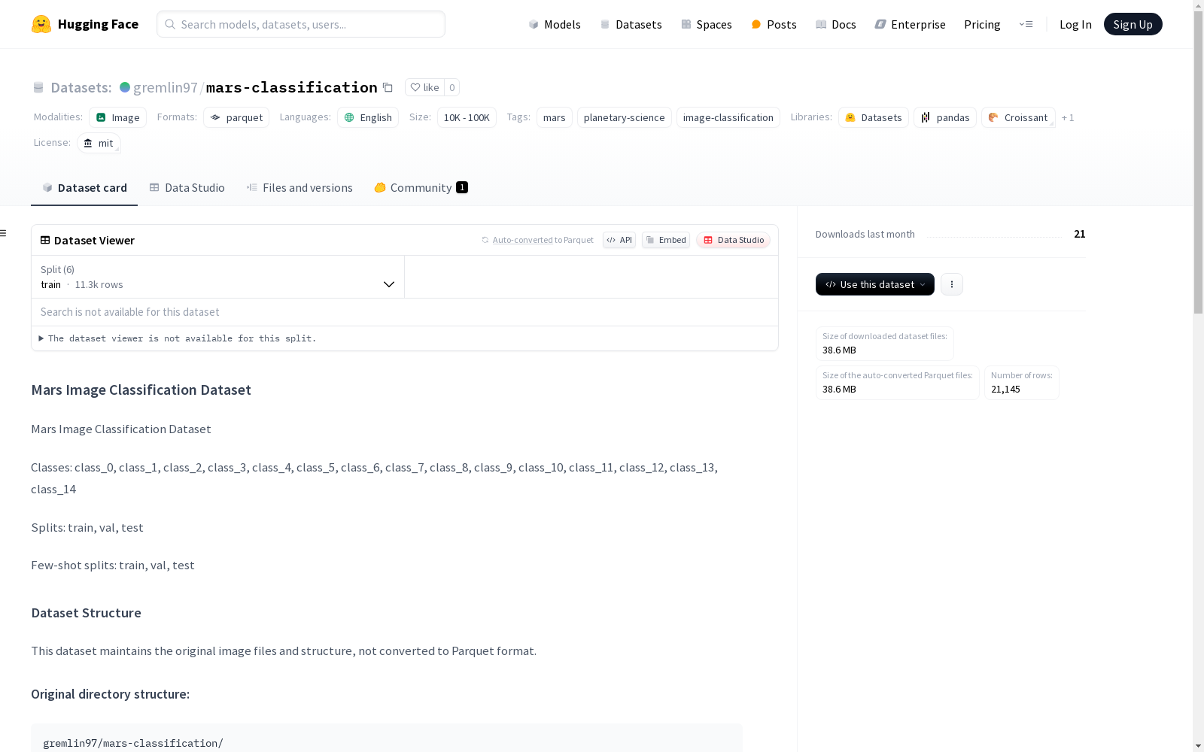Go to Posts in top navigation
Image resolution: width=1204 pixels, height=752 pixels.
774,24
